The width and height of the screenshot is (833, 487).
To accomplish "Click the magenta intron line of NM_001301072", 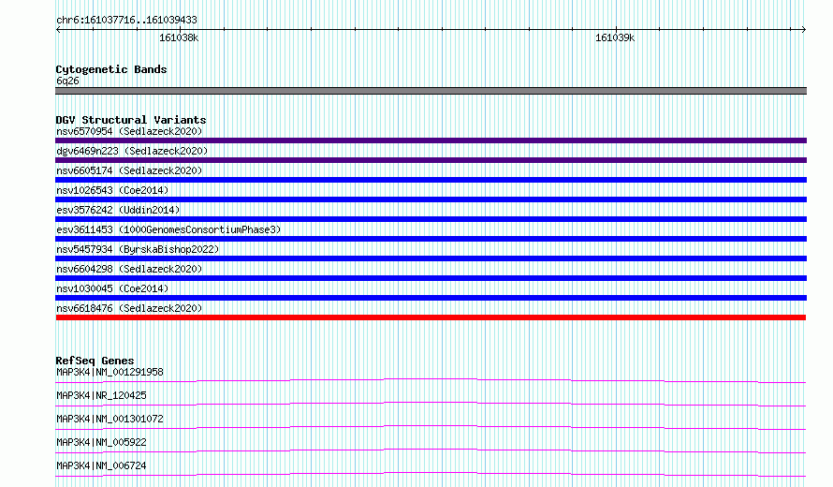I will [431, 426].
